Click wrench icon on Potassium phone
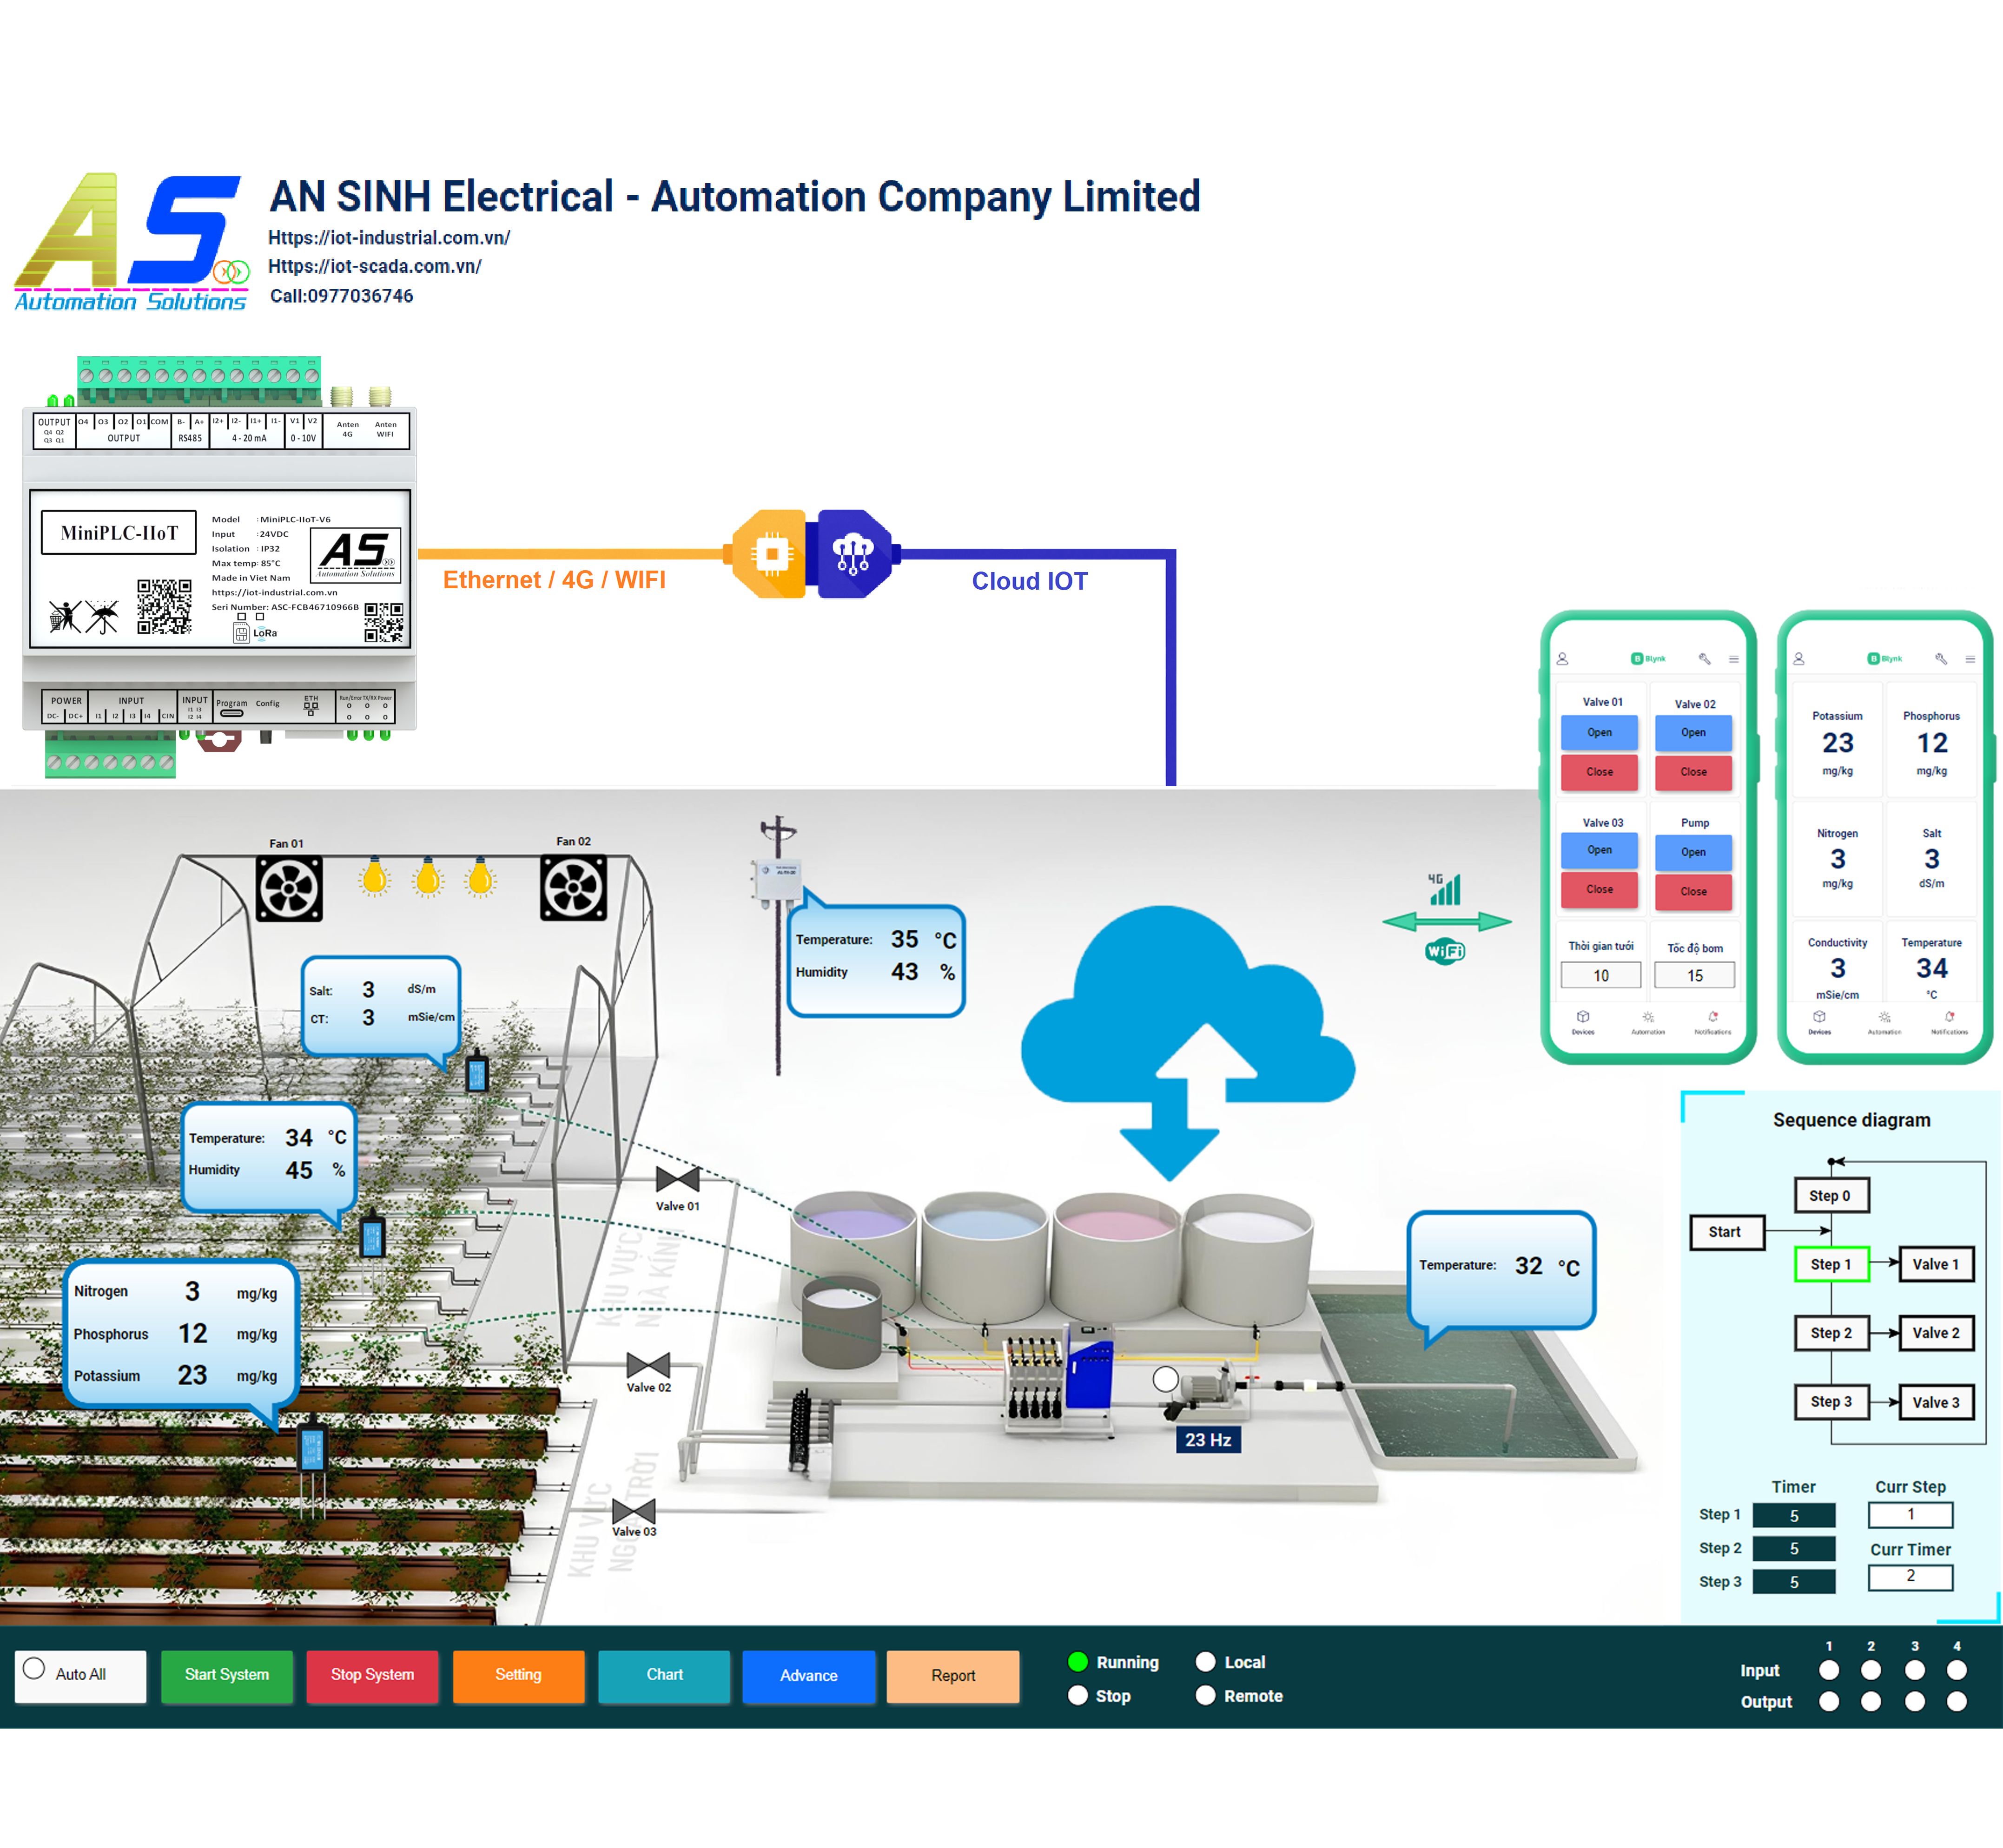This screenshot has height=1848, width=2003. tap(1941, 659)
